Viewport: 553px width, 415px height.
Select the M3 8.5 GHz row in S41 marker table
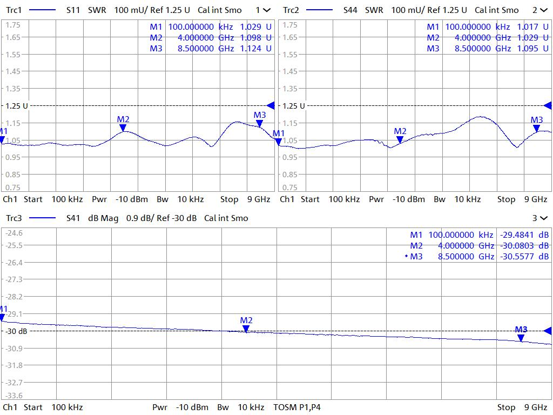click(478, 257)
